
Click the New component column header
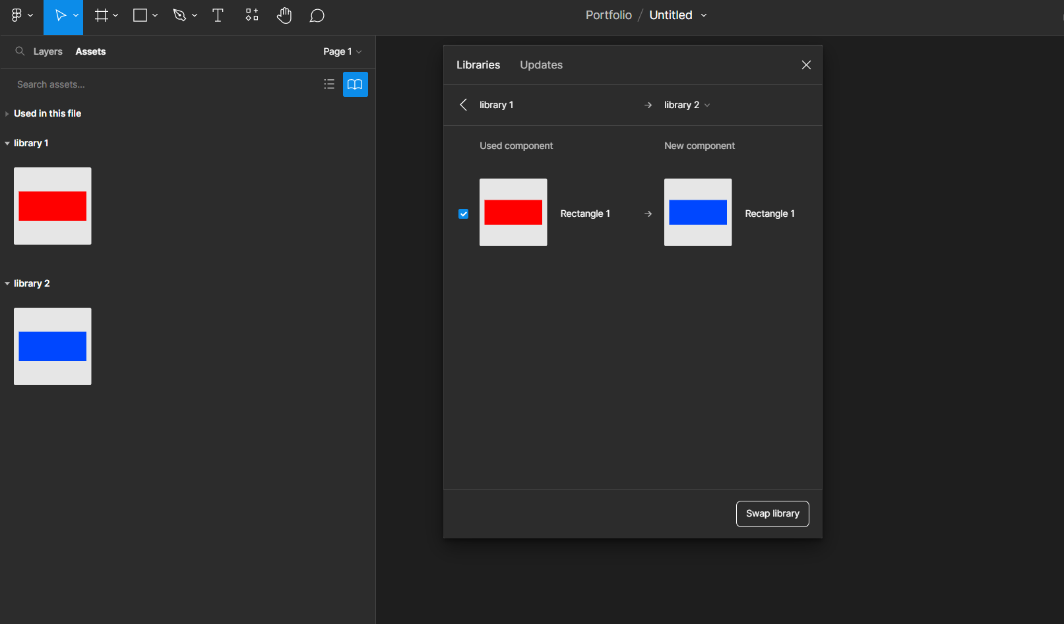(x=699, y=146)
